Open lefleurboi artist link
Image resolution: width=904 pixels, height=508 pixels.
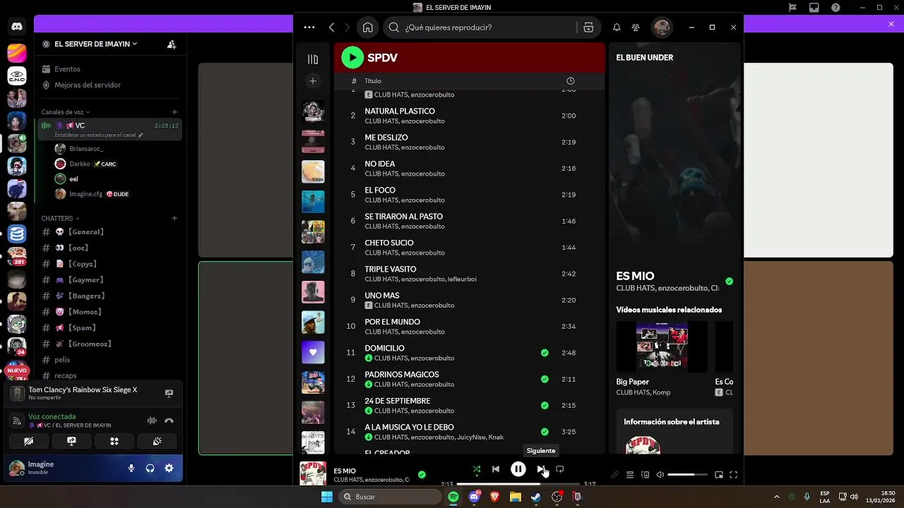coord(462,279)
